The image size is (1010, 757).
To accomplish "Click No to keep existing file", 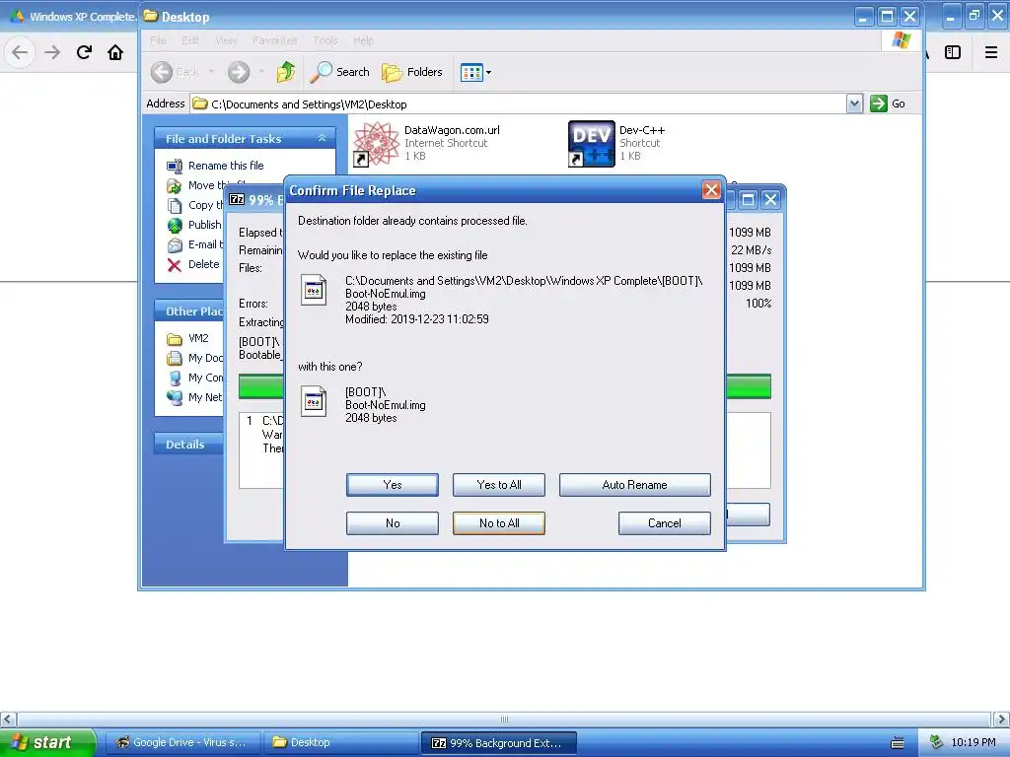I will 392,523.
